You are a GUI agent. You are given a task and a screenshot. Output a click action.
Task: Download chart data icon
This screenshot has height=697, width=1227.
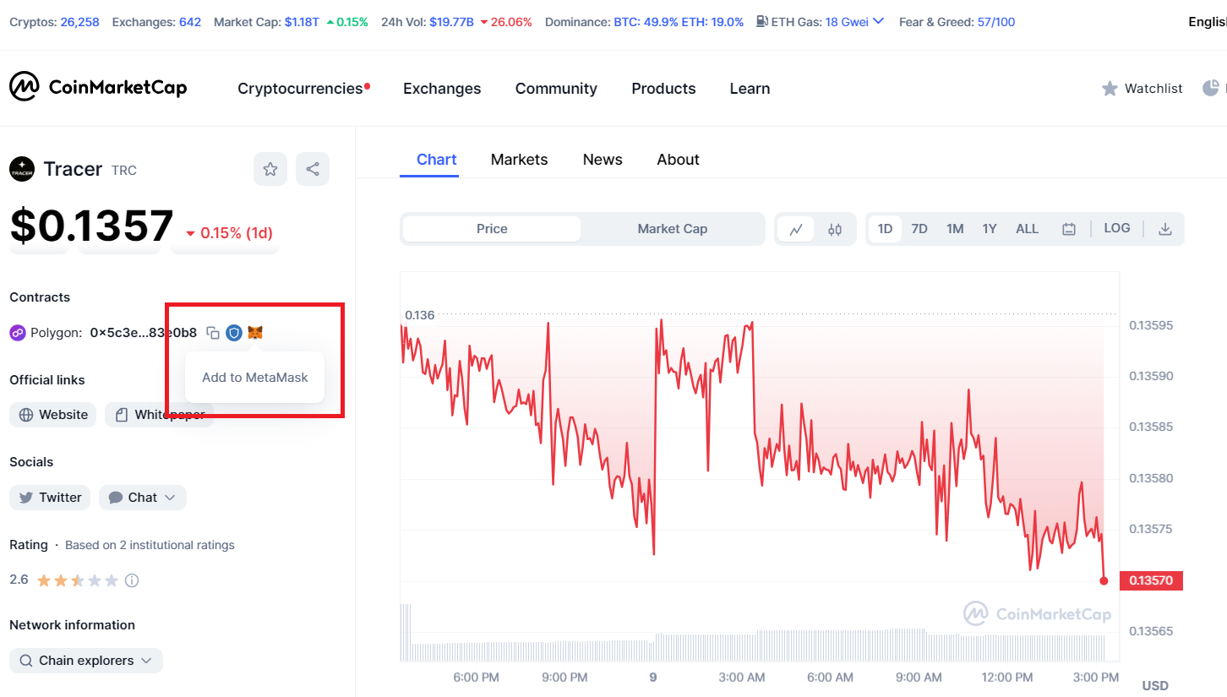1165,229
